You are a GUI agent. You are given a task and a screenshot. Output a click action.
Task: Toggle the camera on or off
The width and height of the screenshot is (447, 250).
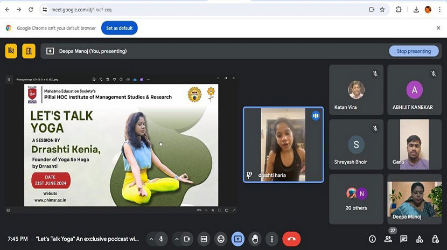pos(187,239)
